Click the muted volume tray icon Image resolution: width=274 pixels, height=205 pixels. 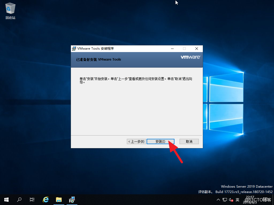tap(231, 200)
